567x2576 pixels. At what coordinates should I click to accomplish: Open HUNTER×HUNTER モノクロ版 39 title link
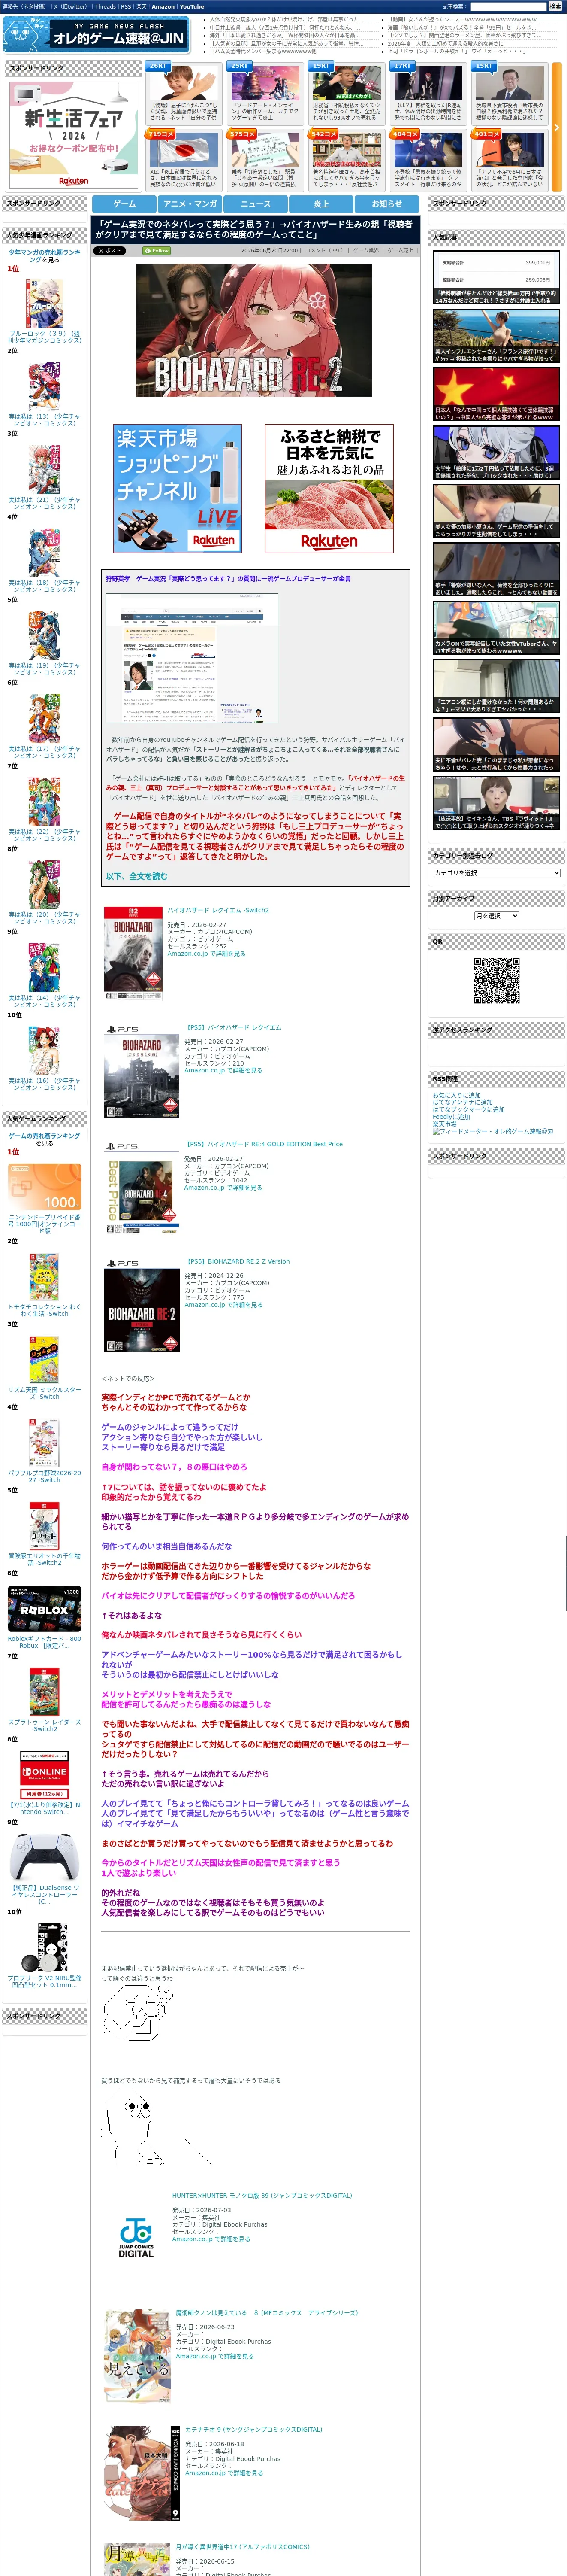coord(262,2196)
